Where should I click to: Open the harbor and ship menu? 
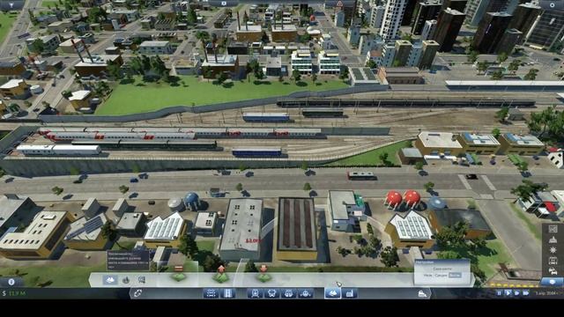click(306, 293)
